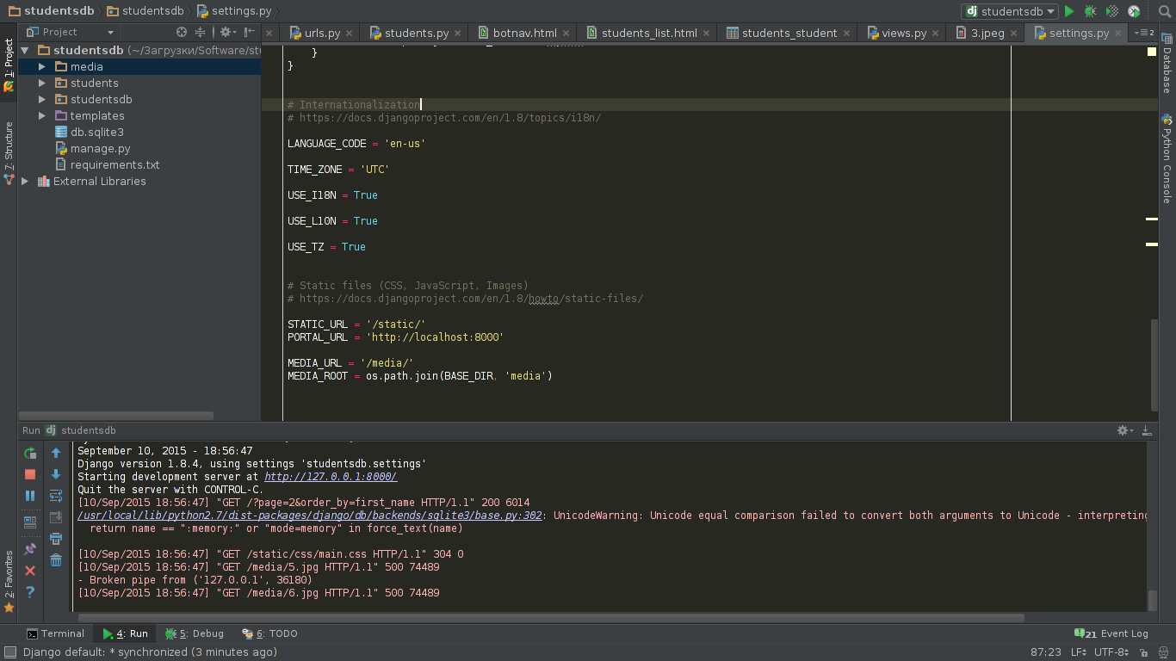This screenshot has height=661, width=1176.
Task: Toggle the 1: Project side tool window
Action: coord(9,65)
